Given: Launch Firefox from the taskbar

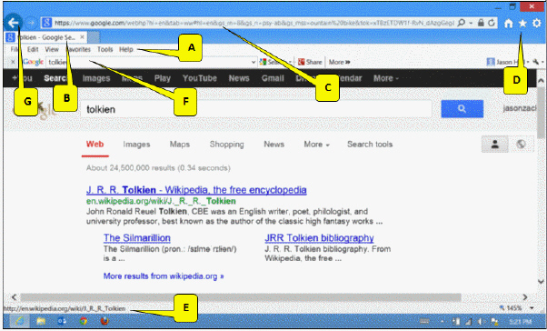Looking at the screenshot, I should (x=104, y=321).
